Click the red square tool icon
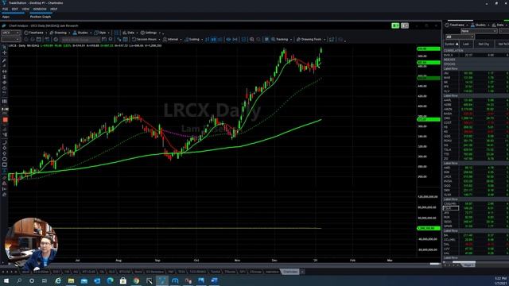Viewport: 509px width, 286px height. tap(6, 120)
